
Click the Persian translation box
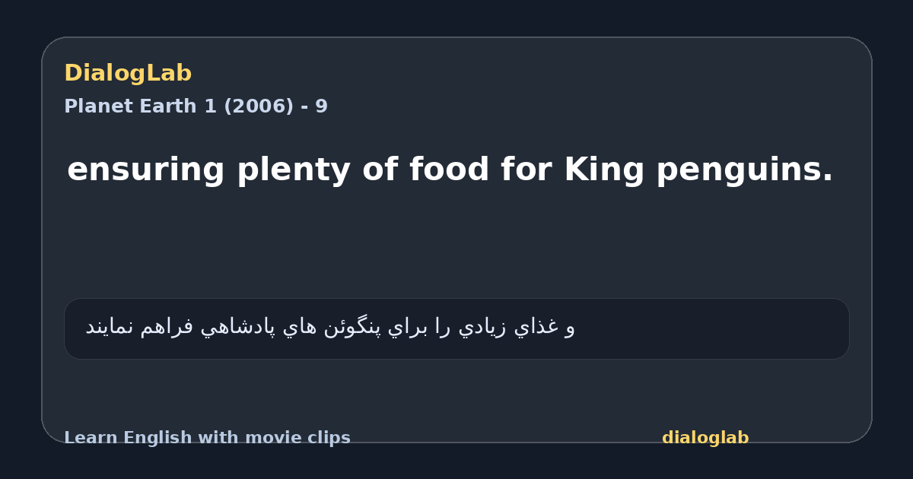pos(456,328)
